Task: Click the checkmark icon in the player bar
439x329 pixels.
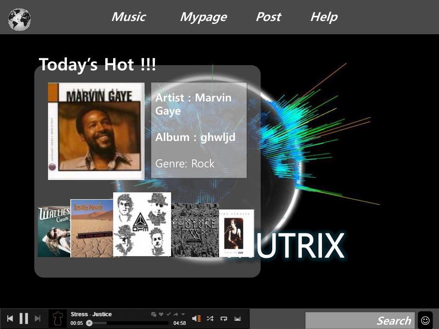Action: click(168, 314)
